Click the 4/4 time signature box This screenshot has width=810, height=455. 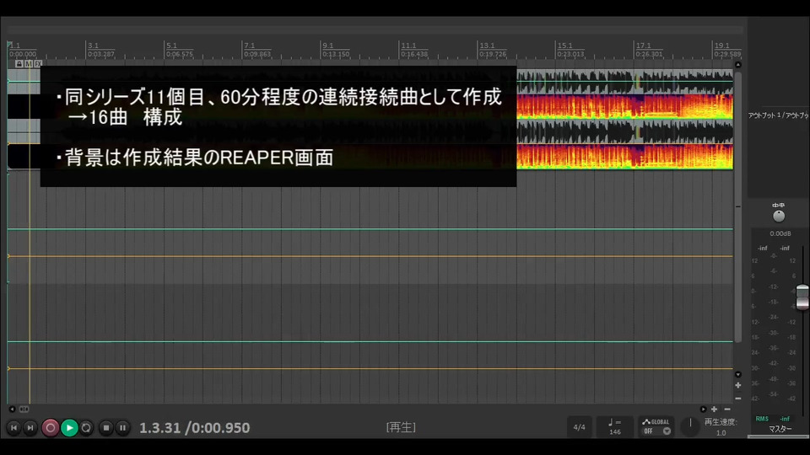point(579,427)
